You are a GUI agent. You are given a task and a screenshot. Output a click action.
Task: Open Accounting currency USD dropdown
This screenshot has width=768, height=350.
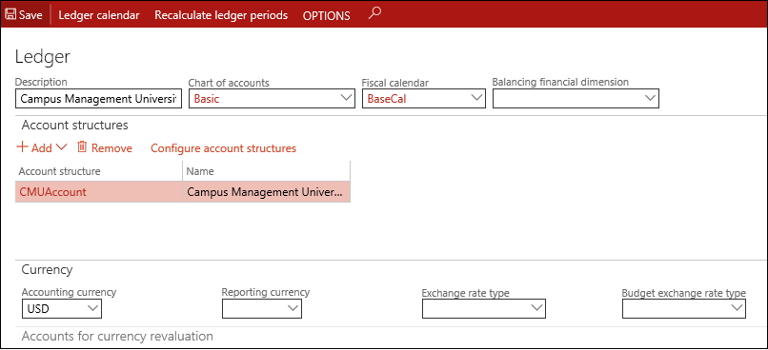62,308
